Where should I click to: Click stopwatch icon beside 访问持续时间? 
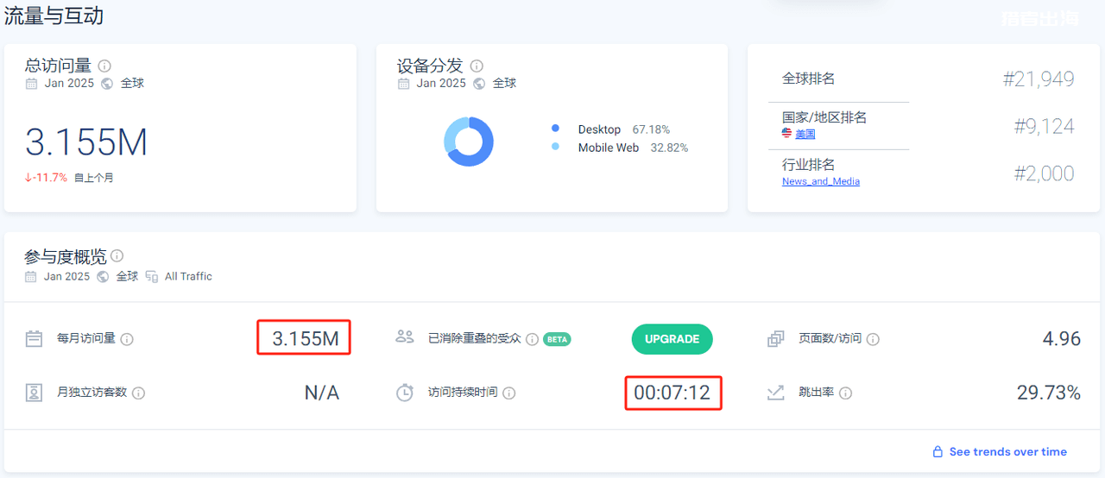tap(405, 392)
